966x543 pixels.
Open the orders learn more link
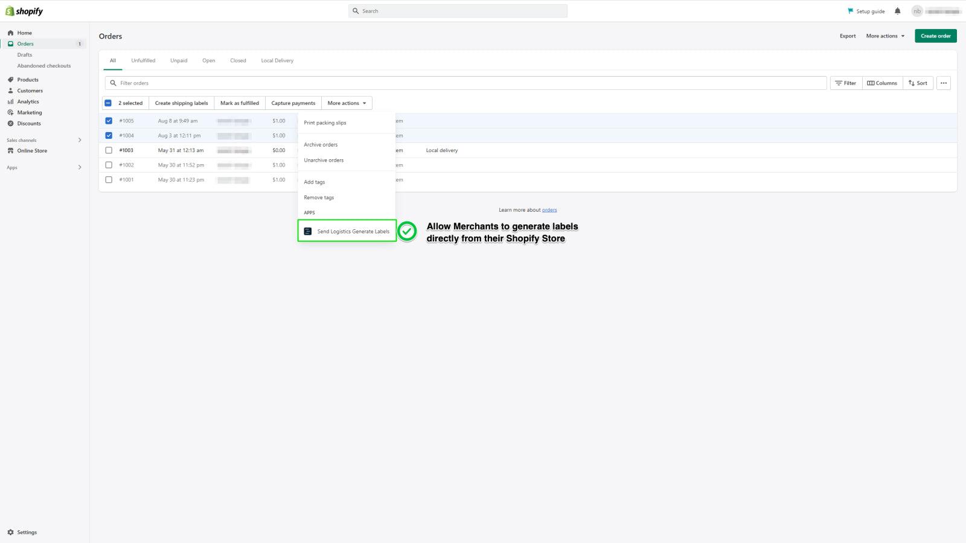pos(549,209)
